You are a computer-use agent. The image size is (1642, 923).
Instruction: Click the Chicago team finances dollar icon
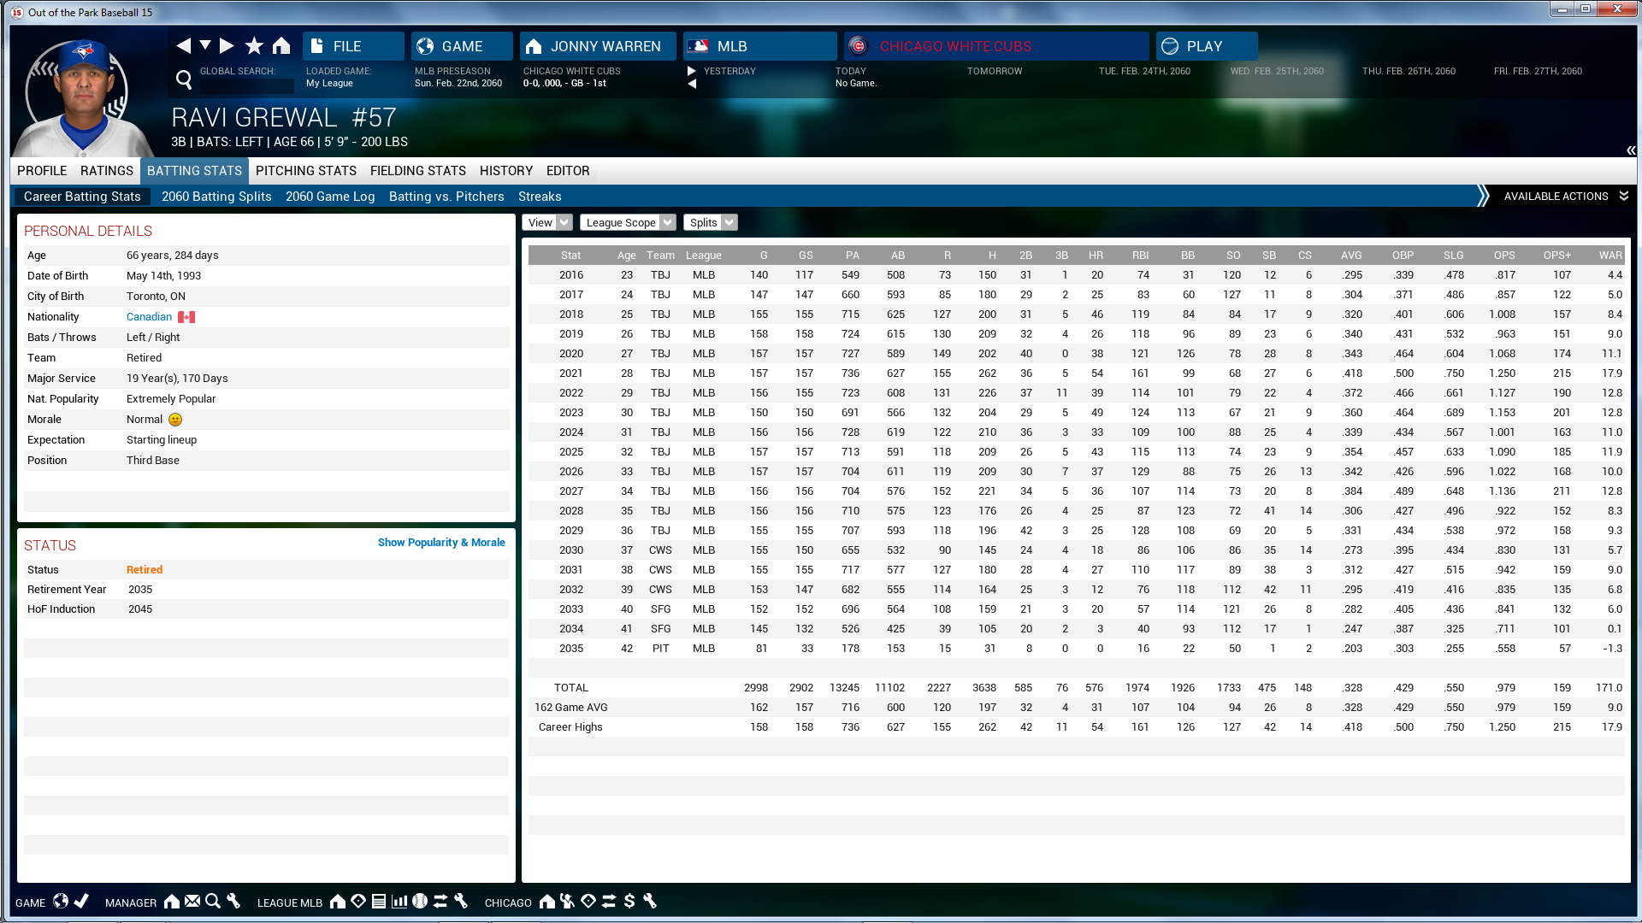(629, 902)
